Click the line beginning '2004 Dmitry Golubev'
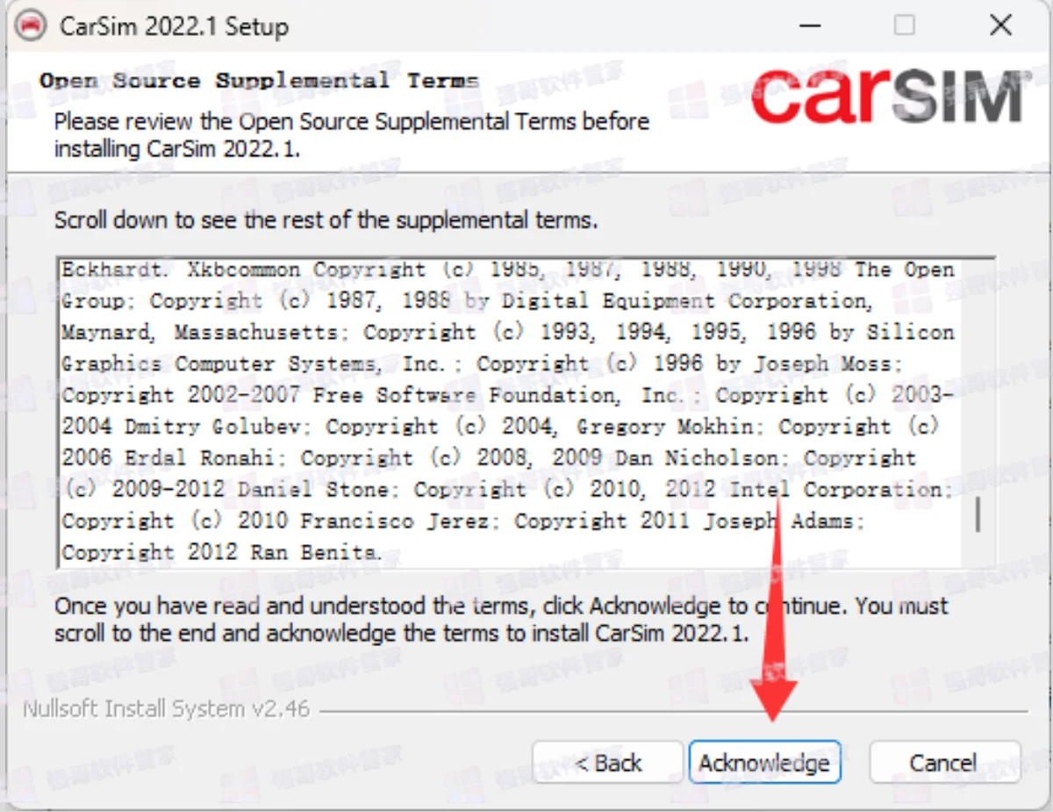Image resolution: width=1053 pixels, height=812 pixels. point(501,427)
